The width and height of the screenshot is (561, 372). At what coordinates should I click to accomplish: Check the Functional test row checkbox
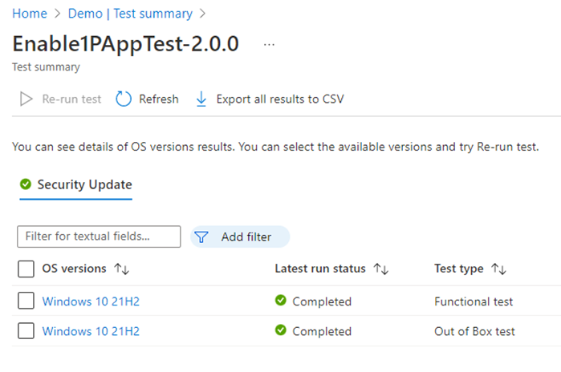pos(26,301)
